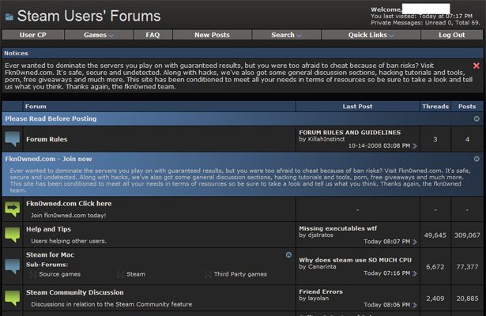Go to last post arrow for Forum Rules thread
This screenshot has width=486, height=316.
tap(415, 146)
